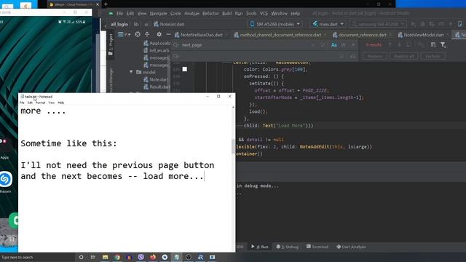
Task: Click the Android Studio logo icon
Action: pyautogui.click(x=111, y=13)
